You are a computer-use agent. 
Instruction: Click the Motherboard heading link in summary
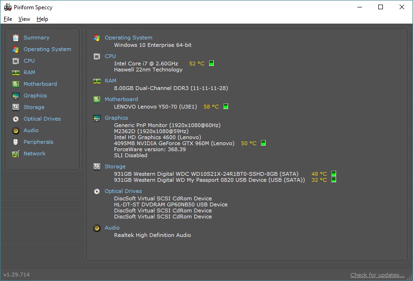121,99
